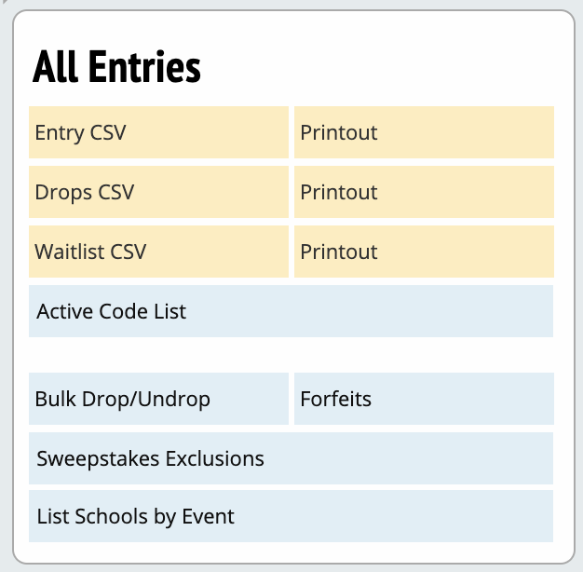Choose the entries Printout option in first row
Image resolution: width=583 pixels, height=572 pixels.
click(x=424, y=132)
